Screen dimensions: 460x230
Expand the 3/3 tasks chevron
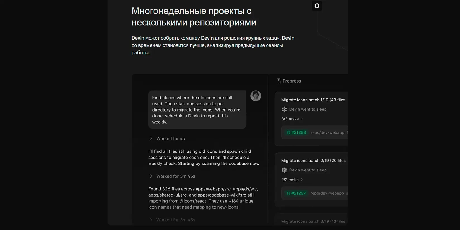click(x=302, y=119)
